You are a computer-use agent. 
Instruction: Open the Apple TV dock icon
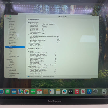71,92
